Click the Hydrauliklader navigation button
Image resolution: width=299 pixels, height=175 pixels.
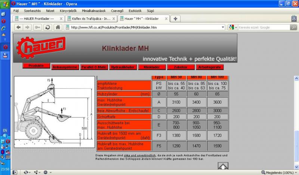pyautogui.click(x=123, y=67)
